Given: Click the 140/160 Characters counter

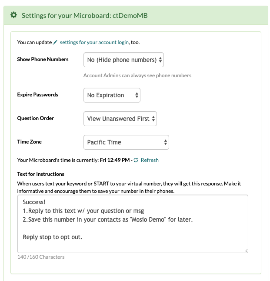Looking at the screenshot, I should point(41,257).
